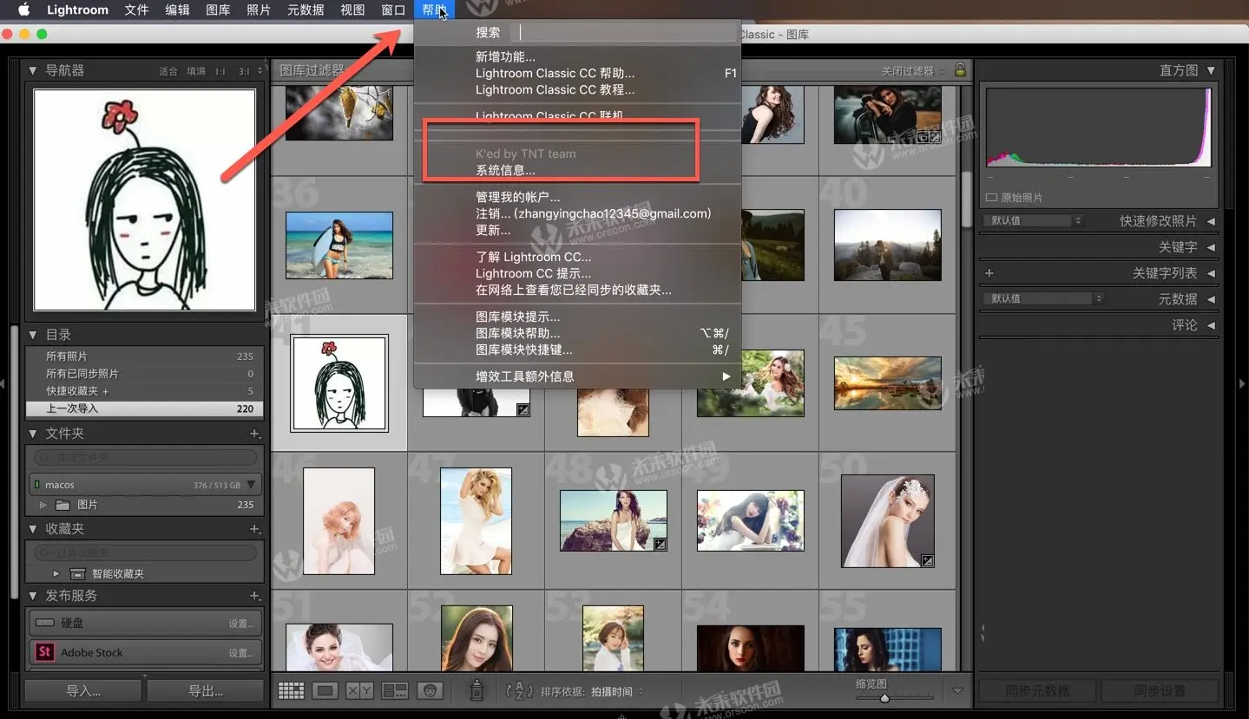Collapse the 导航器 panel
The height and width of the screenshot is (719, 1249).
[33, 70]
